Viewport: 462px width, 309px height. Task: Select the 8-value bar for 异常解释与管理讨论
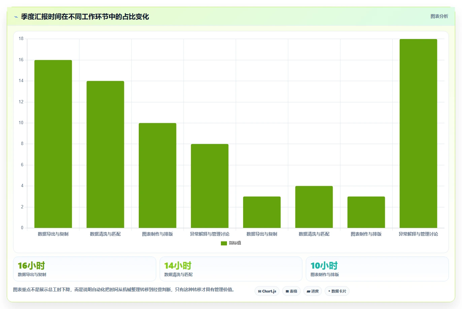pos(210,186)
